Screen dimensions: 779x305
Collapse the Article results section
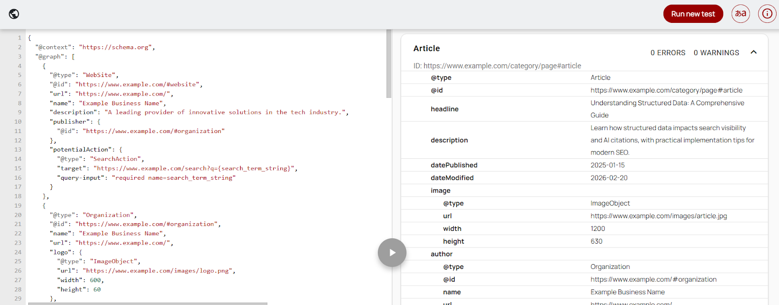[x=754, y=52]
